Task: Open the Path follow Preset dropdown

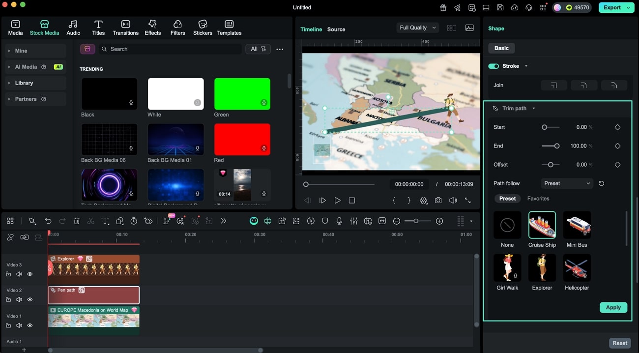Action: click(x=567, y=183)
